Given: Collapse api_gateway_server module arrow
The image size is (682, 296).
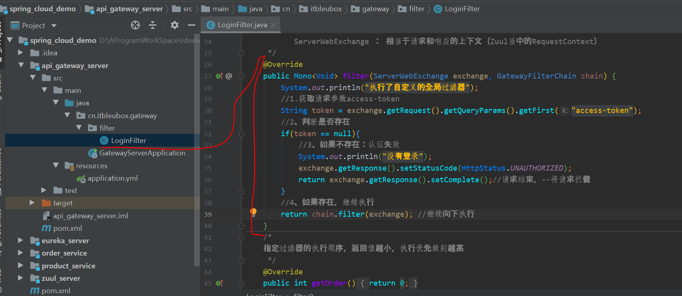Looking at the screenshot, I should tap(21, 65).
